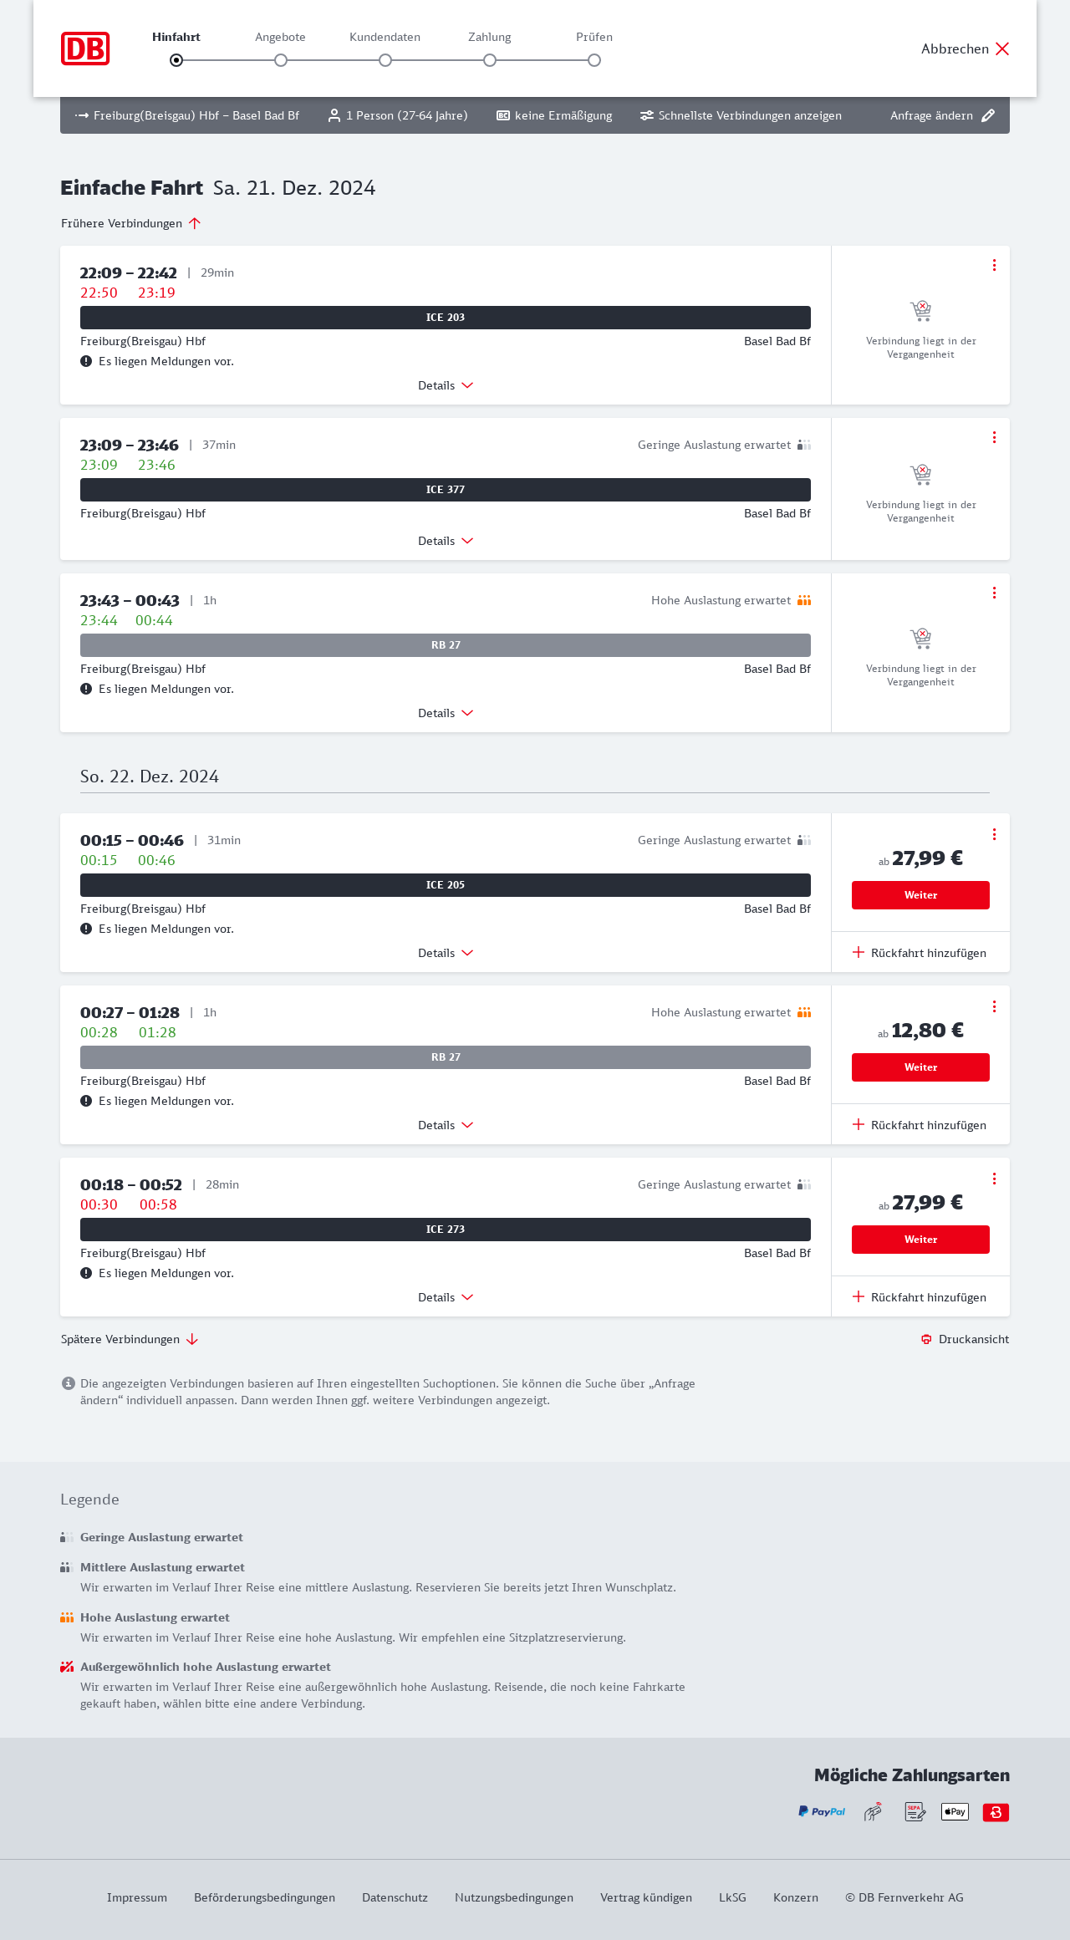Viewport: 1070px width, 1940px height.
Task: Click the printer icon for Druckansicht
Action: tap(926, 1339)
